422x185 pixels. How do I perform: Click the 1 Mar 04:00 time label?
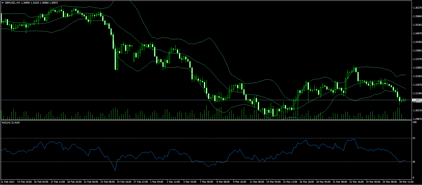[x=157, y=182]
